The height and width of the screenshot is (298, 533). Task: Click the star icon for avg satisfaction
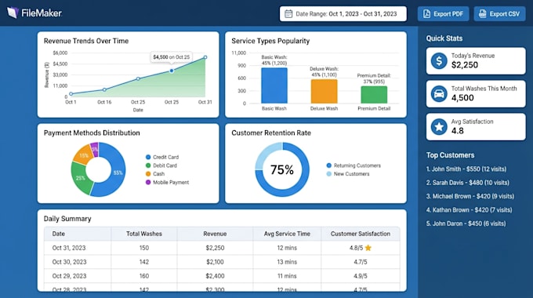pos(439,127)
